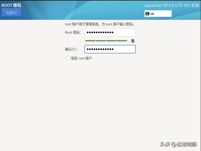Click the keyboard glyph inside the layout box
Image resolution: width=201 pixels, height=151 pixels.
pyautogui.click(x=148, y=14)
